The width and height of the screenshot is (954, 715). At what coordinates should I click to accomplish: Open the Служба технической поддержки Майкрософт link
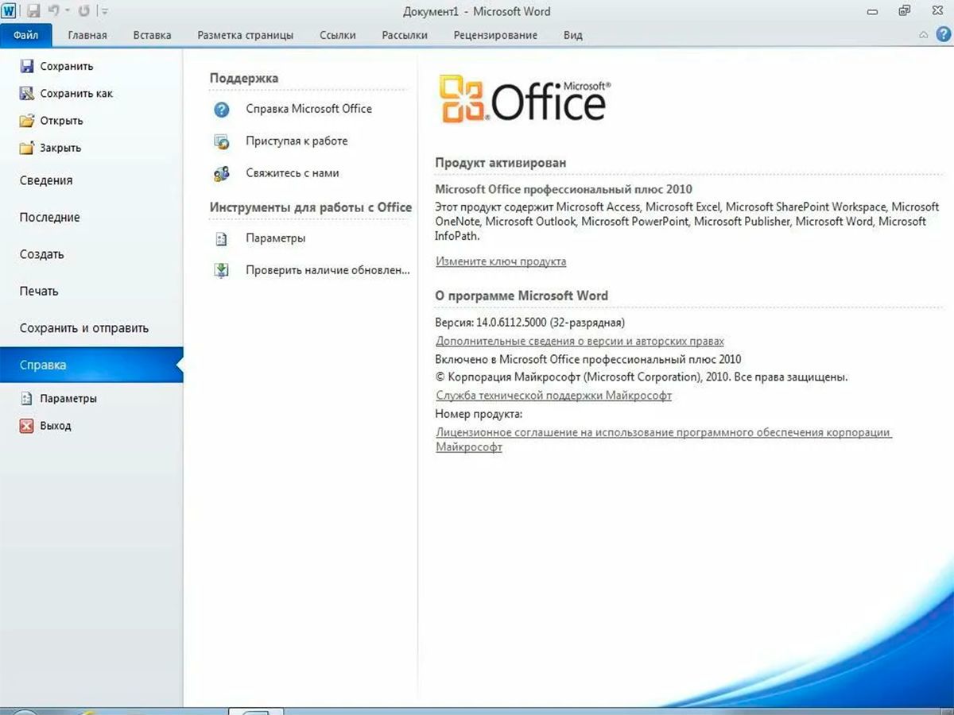(553, 396)
